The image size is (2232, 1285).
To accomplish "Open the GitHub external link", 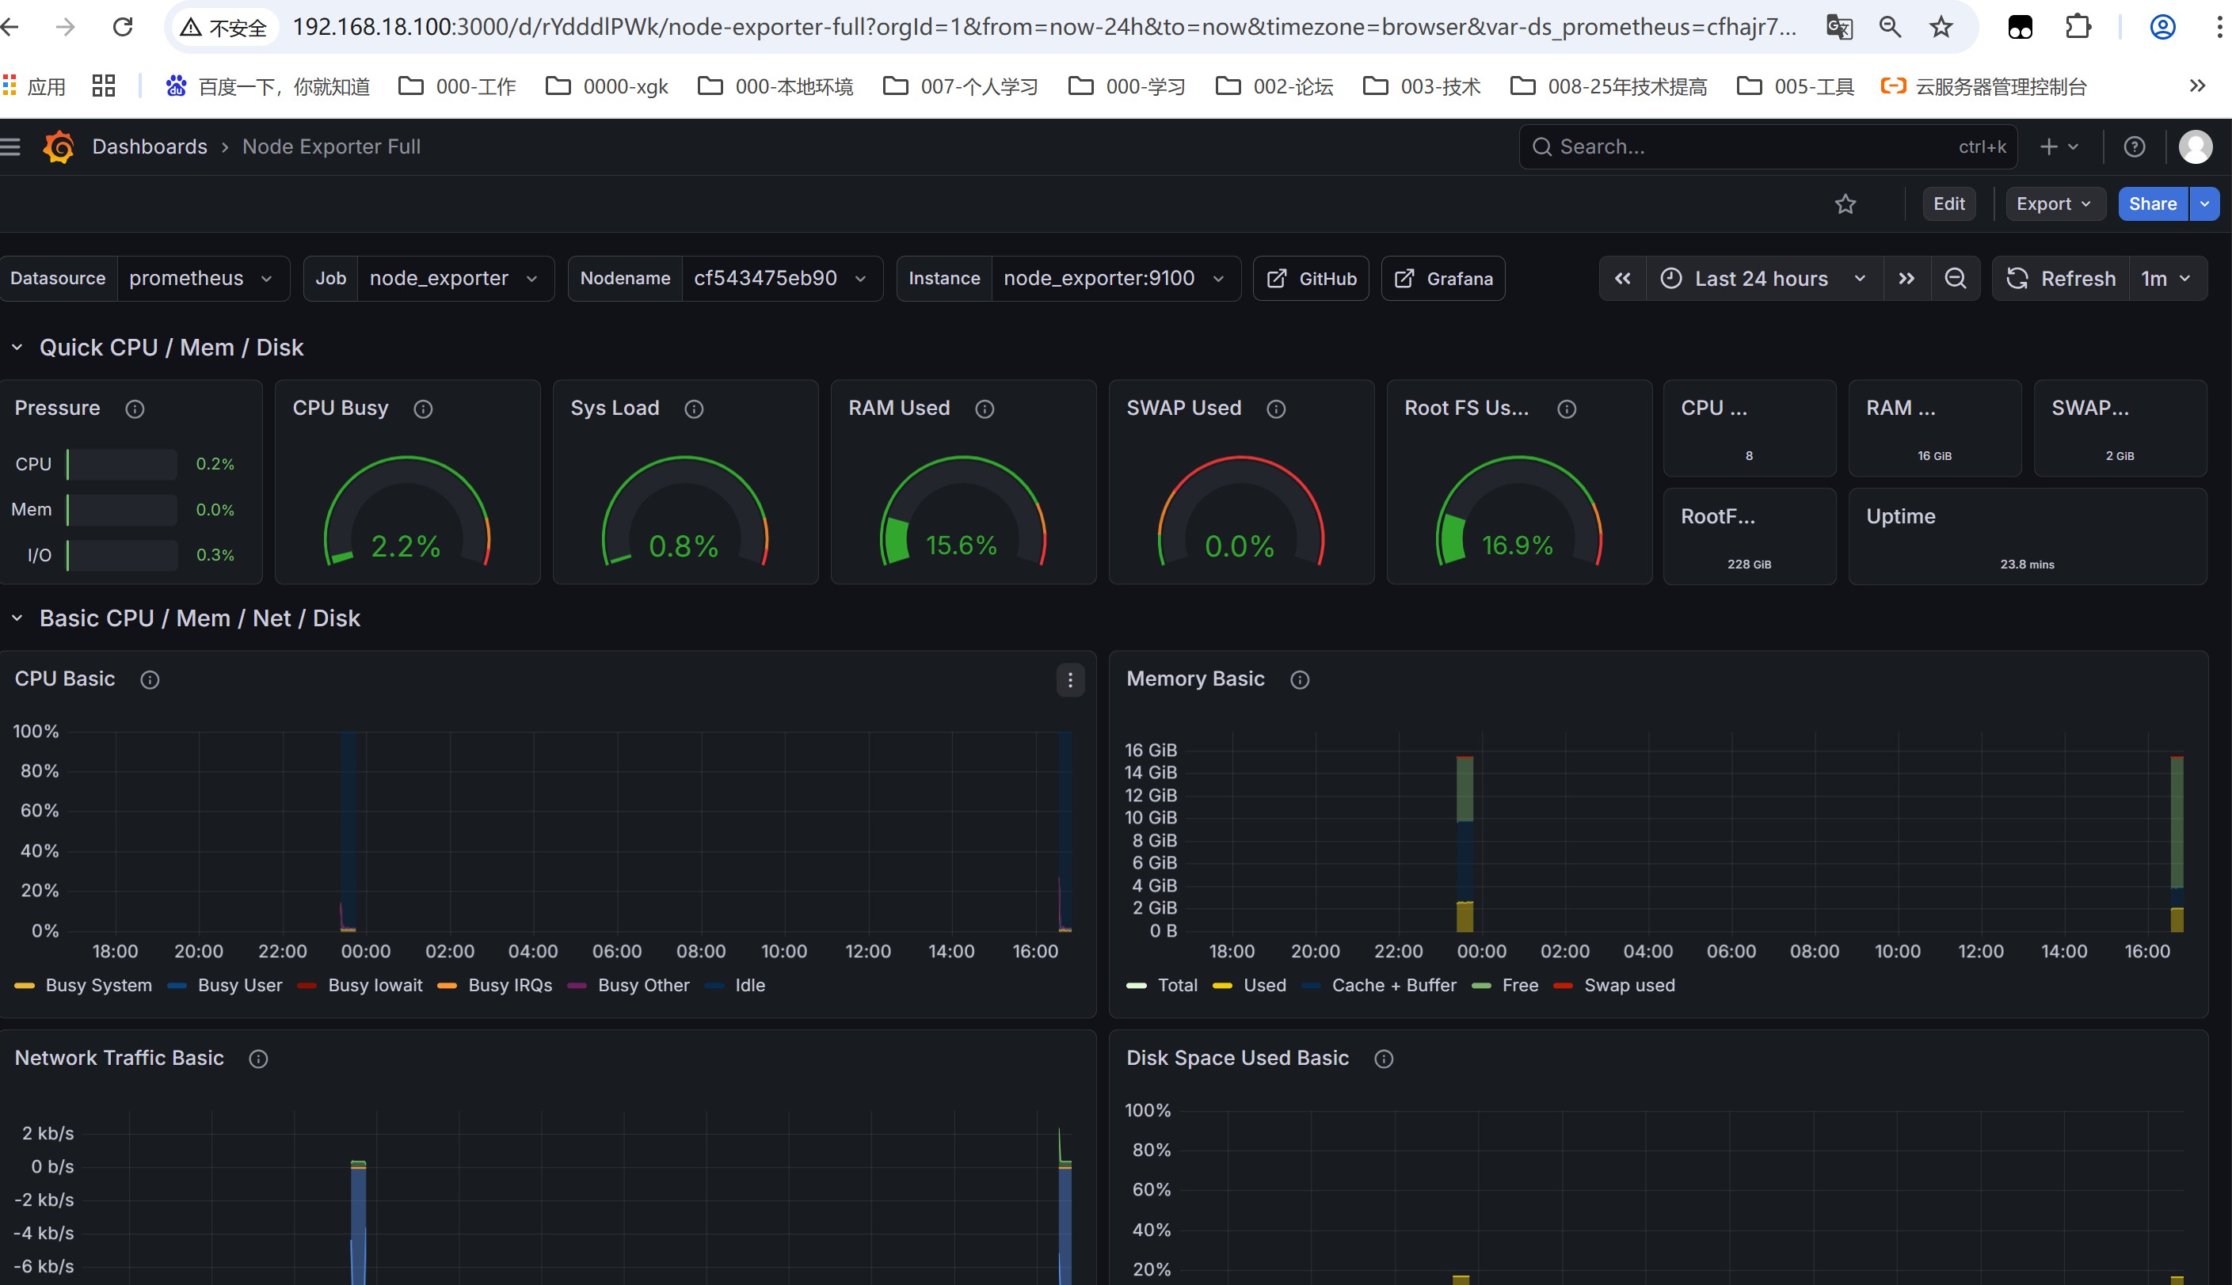I will coord(1311,279).
